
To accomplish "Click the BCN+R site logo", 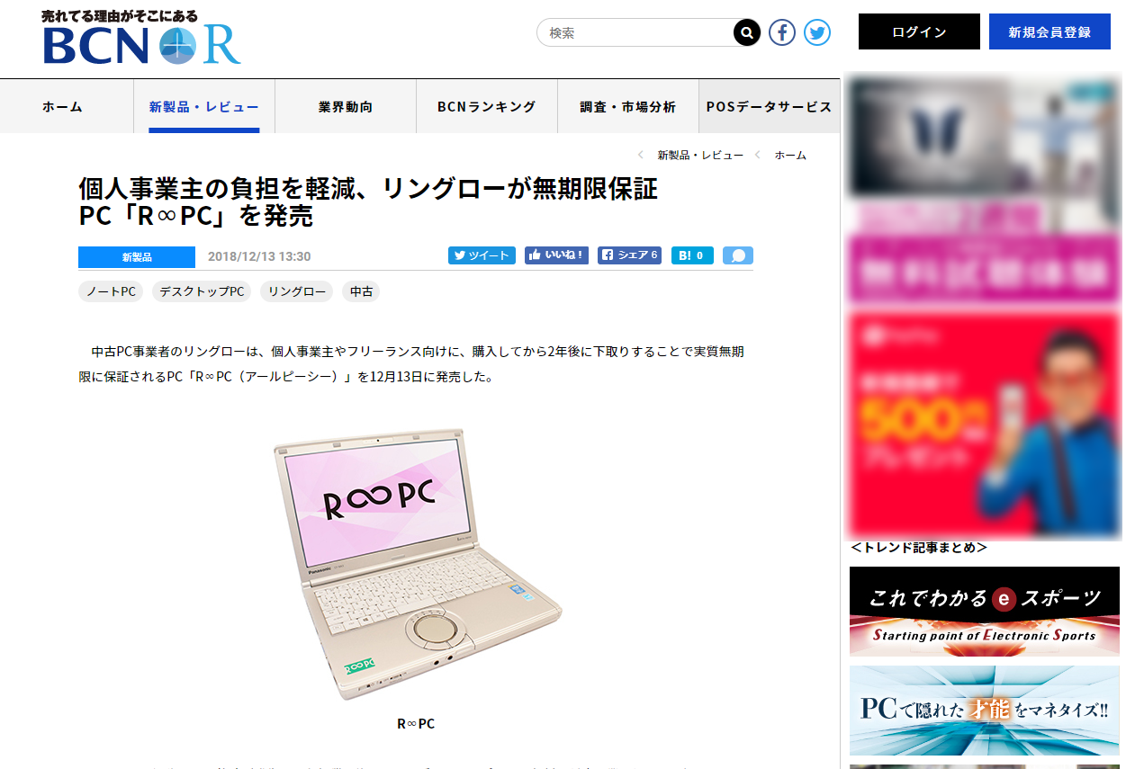I will click(x=142, y=38).
